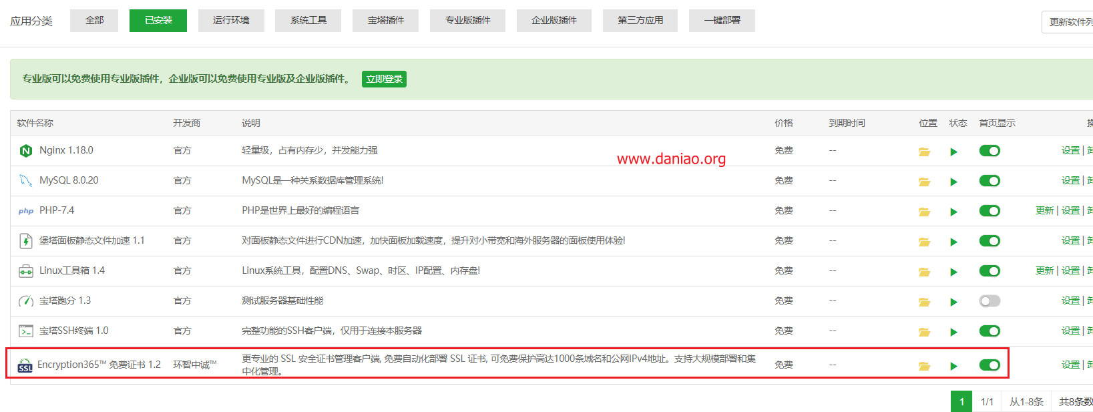This screenshot has width=1093, height=412.
Task: Enable homepage display for 宝塔跑分 1.3
Action: [x=990, y=301]
